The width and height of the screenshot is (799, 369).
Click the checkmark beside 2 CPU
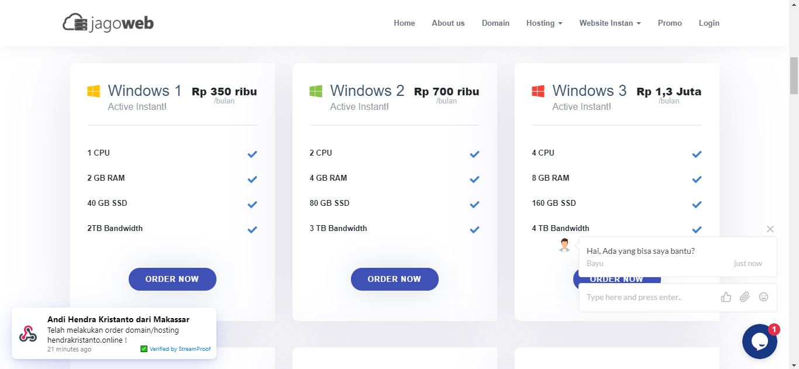(x=474, y=154)
